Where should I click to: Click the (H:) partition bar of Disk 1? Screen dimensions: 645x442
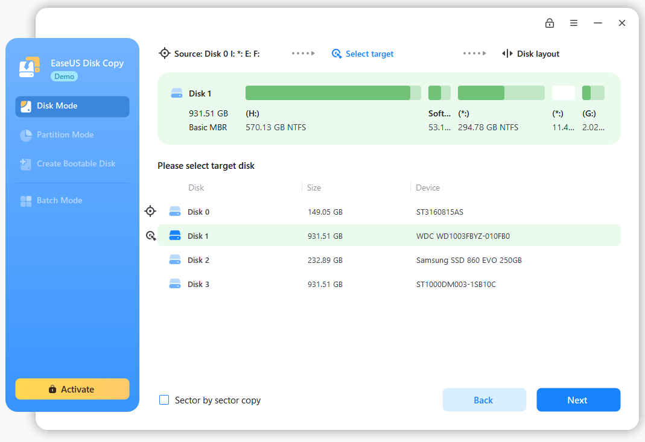[x=331, y=92]
